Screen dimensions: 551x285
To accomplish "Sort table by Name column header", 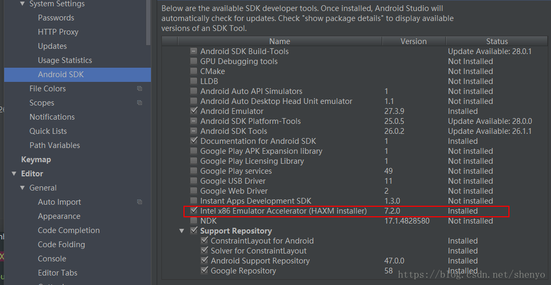I will click(280, 41).
